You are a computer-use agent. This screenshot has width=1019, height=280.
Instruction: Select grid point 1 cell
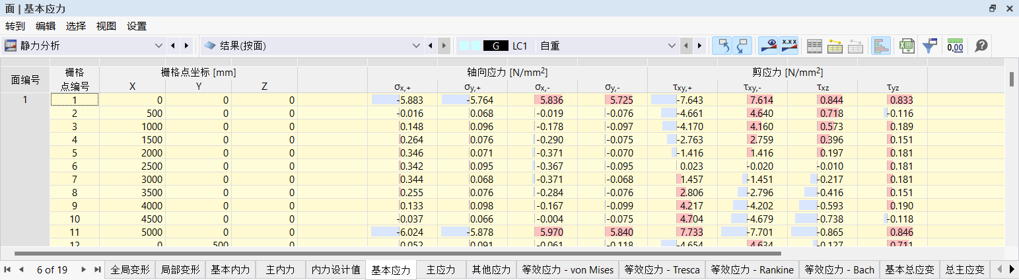tap(75, 100)
